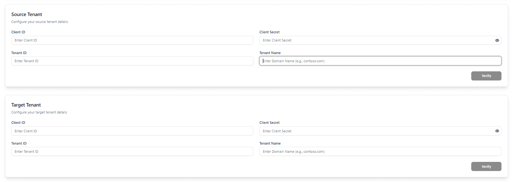Verify the Source Tenant credentials
Viewport: 515px width, 182px height.
[486, 76]
